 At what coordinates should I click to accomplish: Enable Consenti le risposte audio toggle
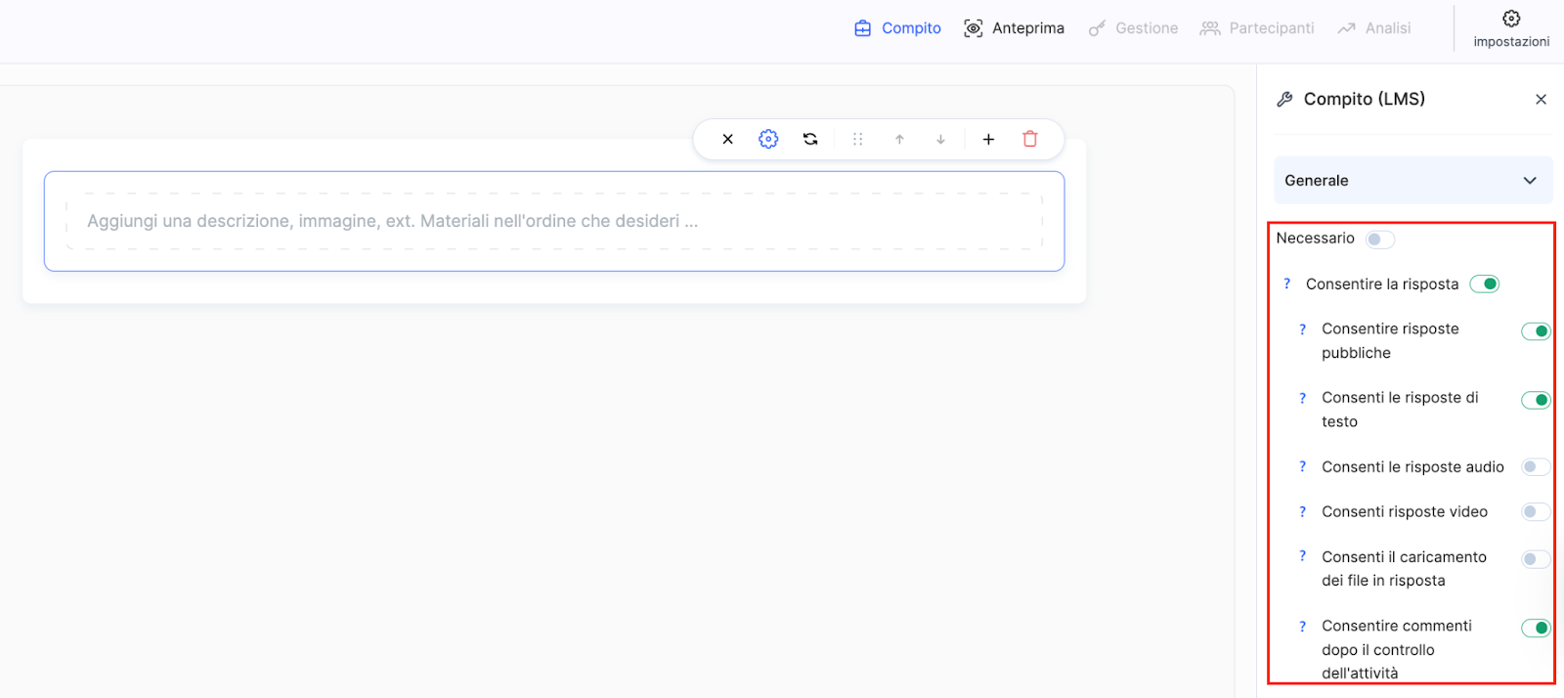click(1535, 467)
